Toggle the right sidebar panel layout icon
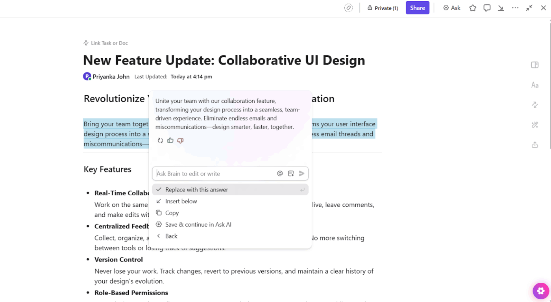 pyautogui.click(x=534, y=65)
